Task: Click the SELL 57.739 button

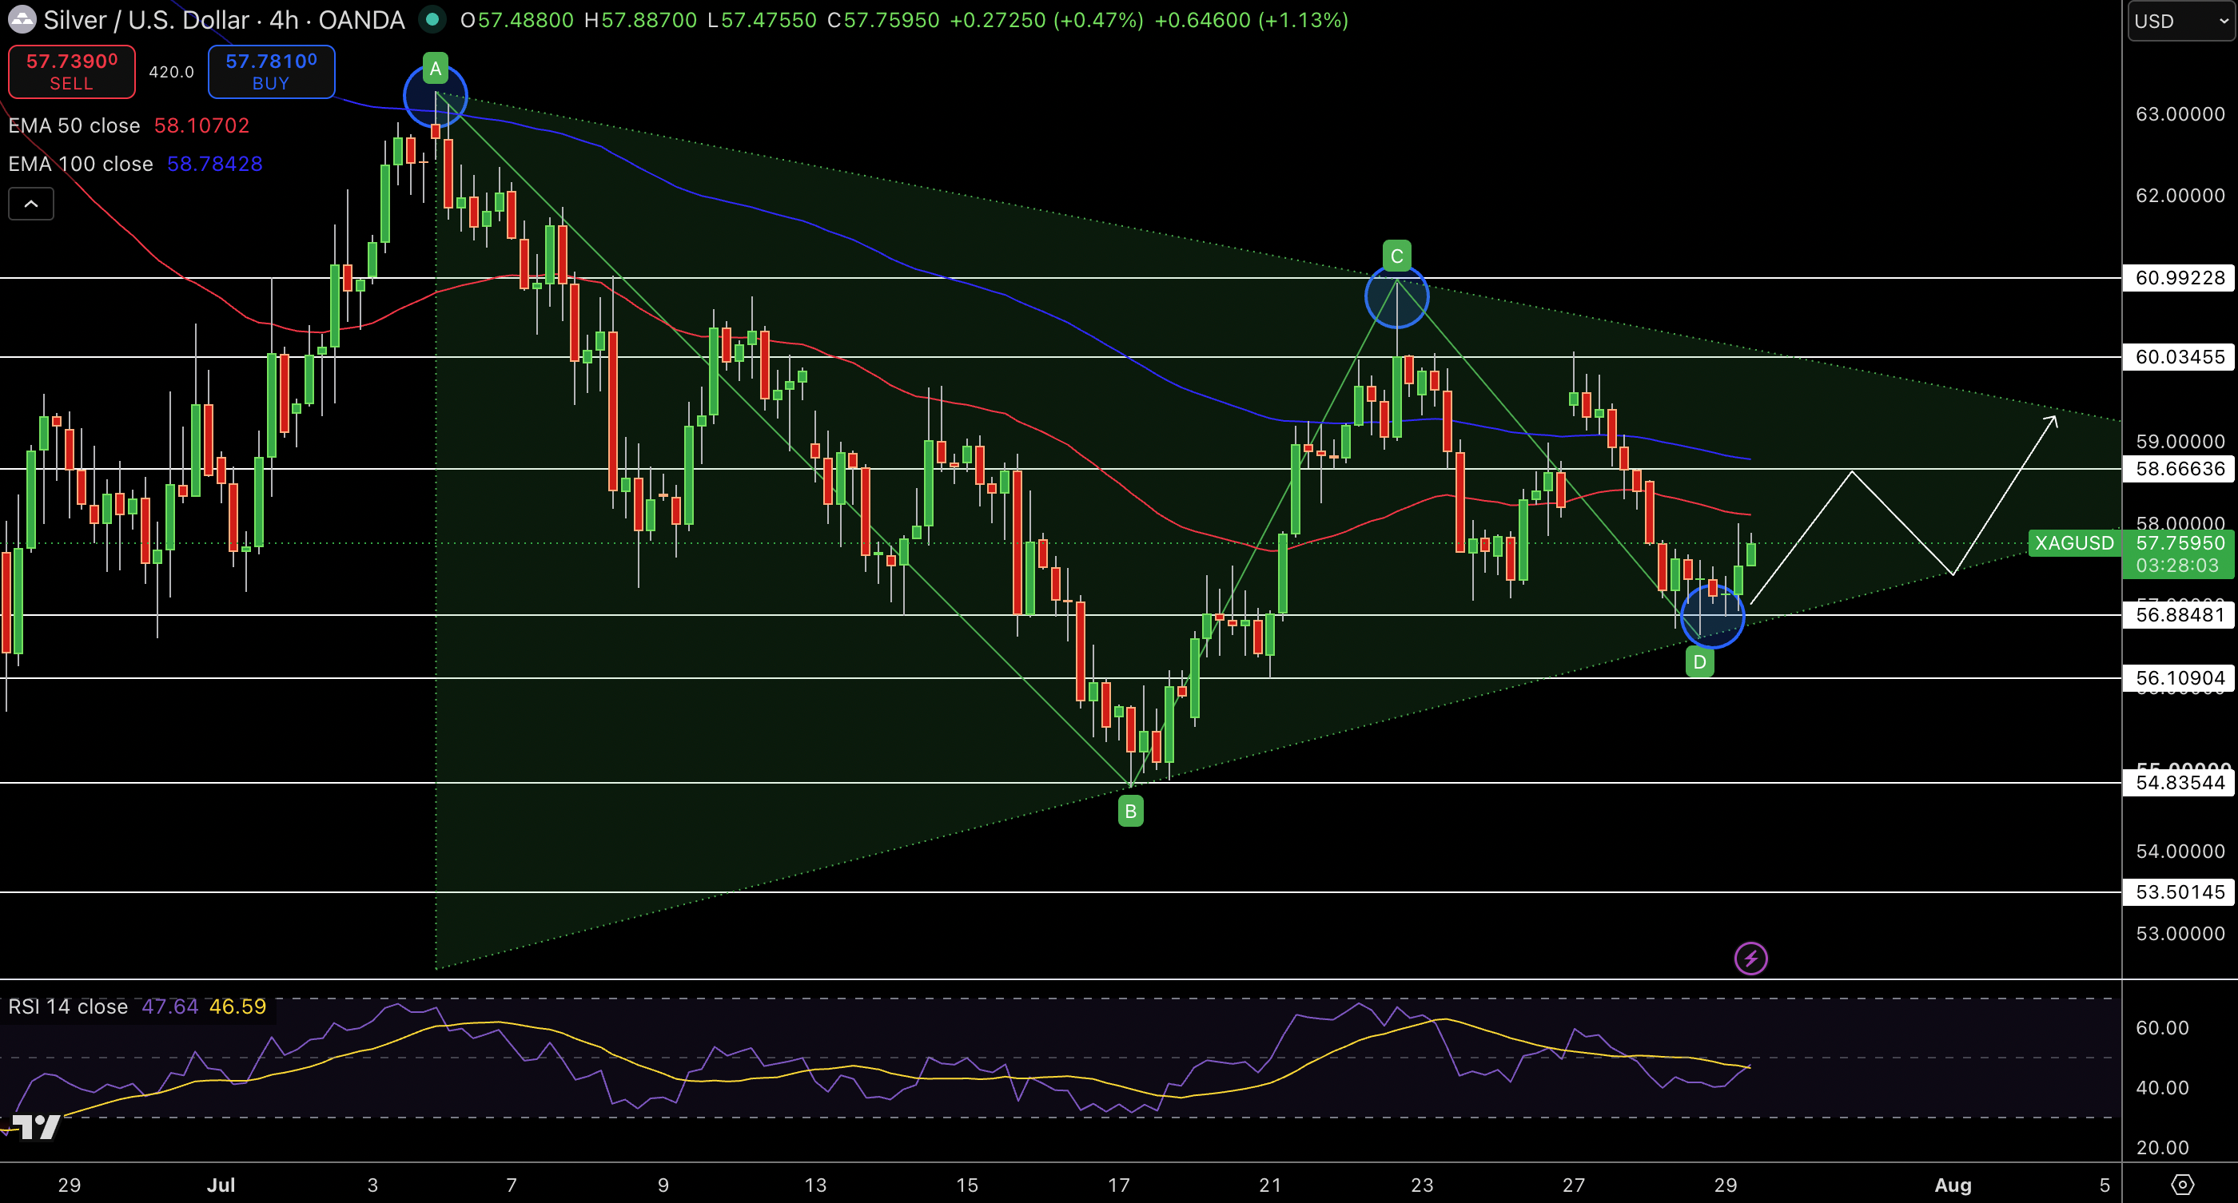Action: 71,71
